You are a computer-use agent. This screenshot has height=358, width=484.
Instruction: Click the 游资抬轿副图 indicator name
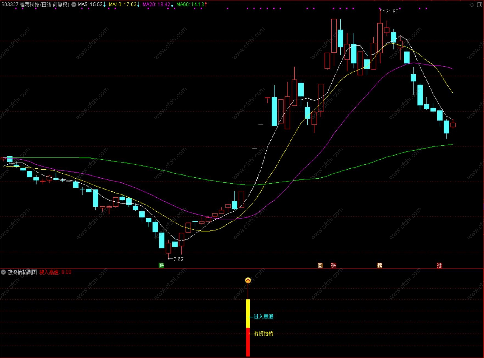point(22,272)
